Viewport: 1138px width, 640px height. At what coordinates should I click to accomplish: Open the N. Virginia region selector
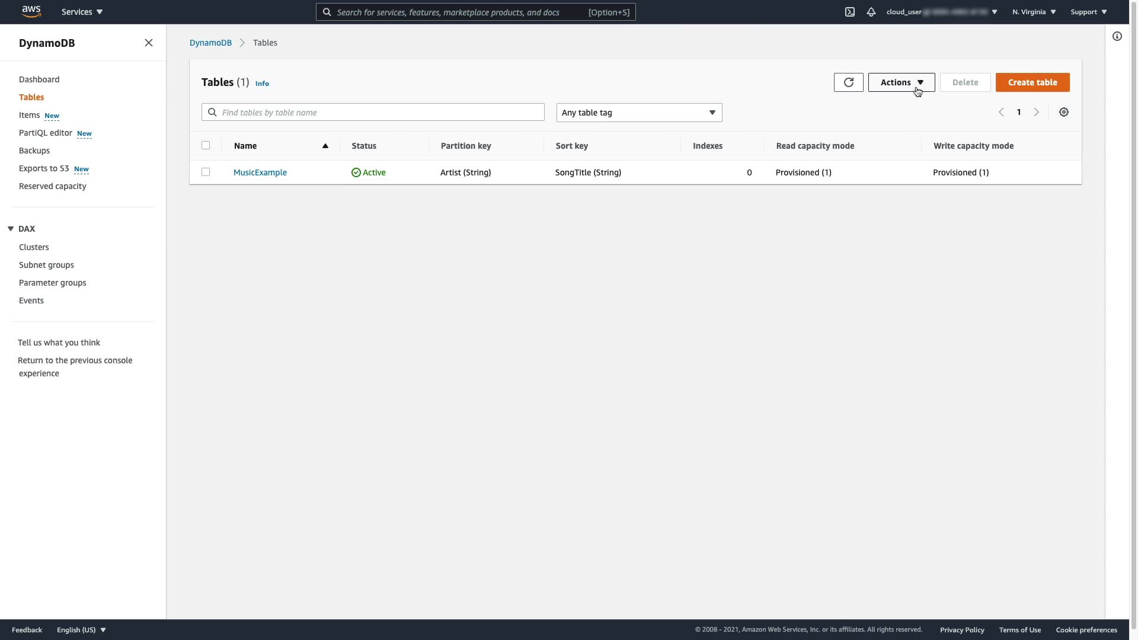tap(1033, 12)
